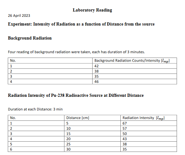The height and width of the screenshot is (155, 185).
Task: Click the Pu-238 Radioactive Source heading
Action: pos(76,95)
